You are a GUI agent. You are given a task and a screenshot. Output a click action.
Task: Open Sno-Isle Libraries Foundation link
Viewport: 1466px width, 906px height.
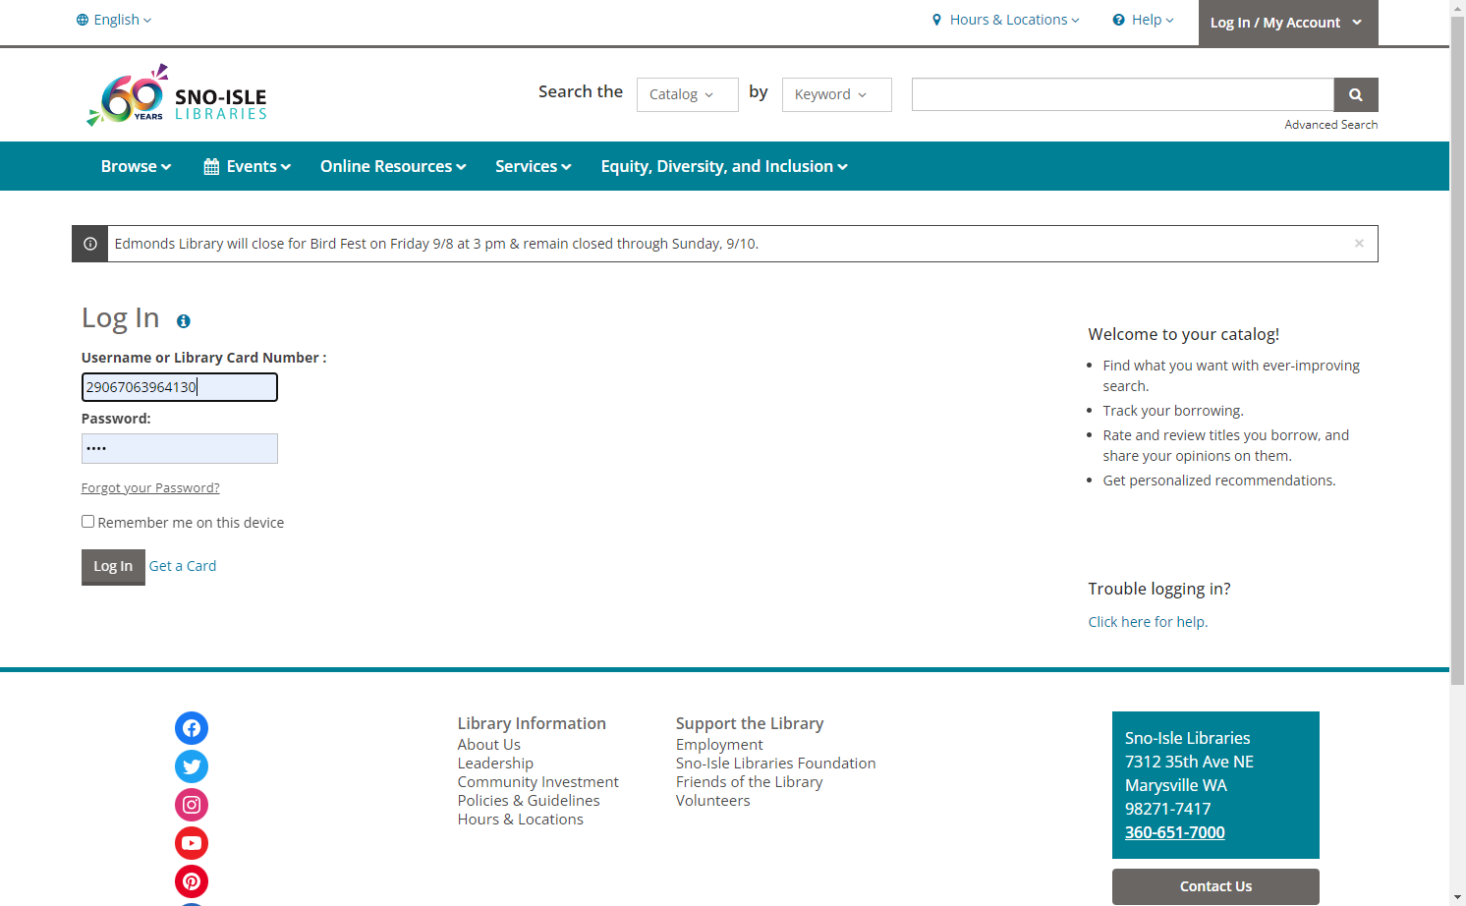(x=776, y=764)
